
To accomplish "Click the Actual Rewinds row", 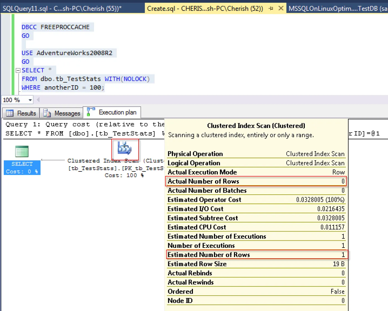I will (256, 282).
